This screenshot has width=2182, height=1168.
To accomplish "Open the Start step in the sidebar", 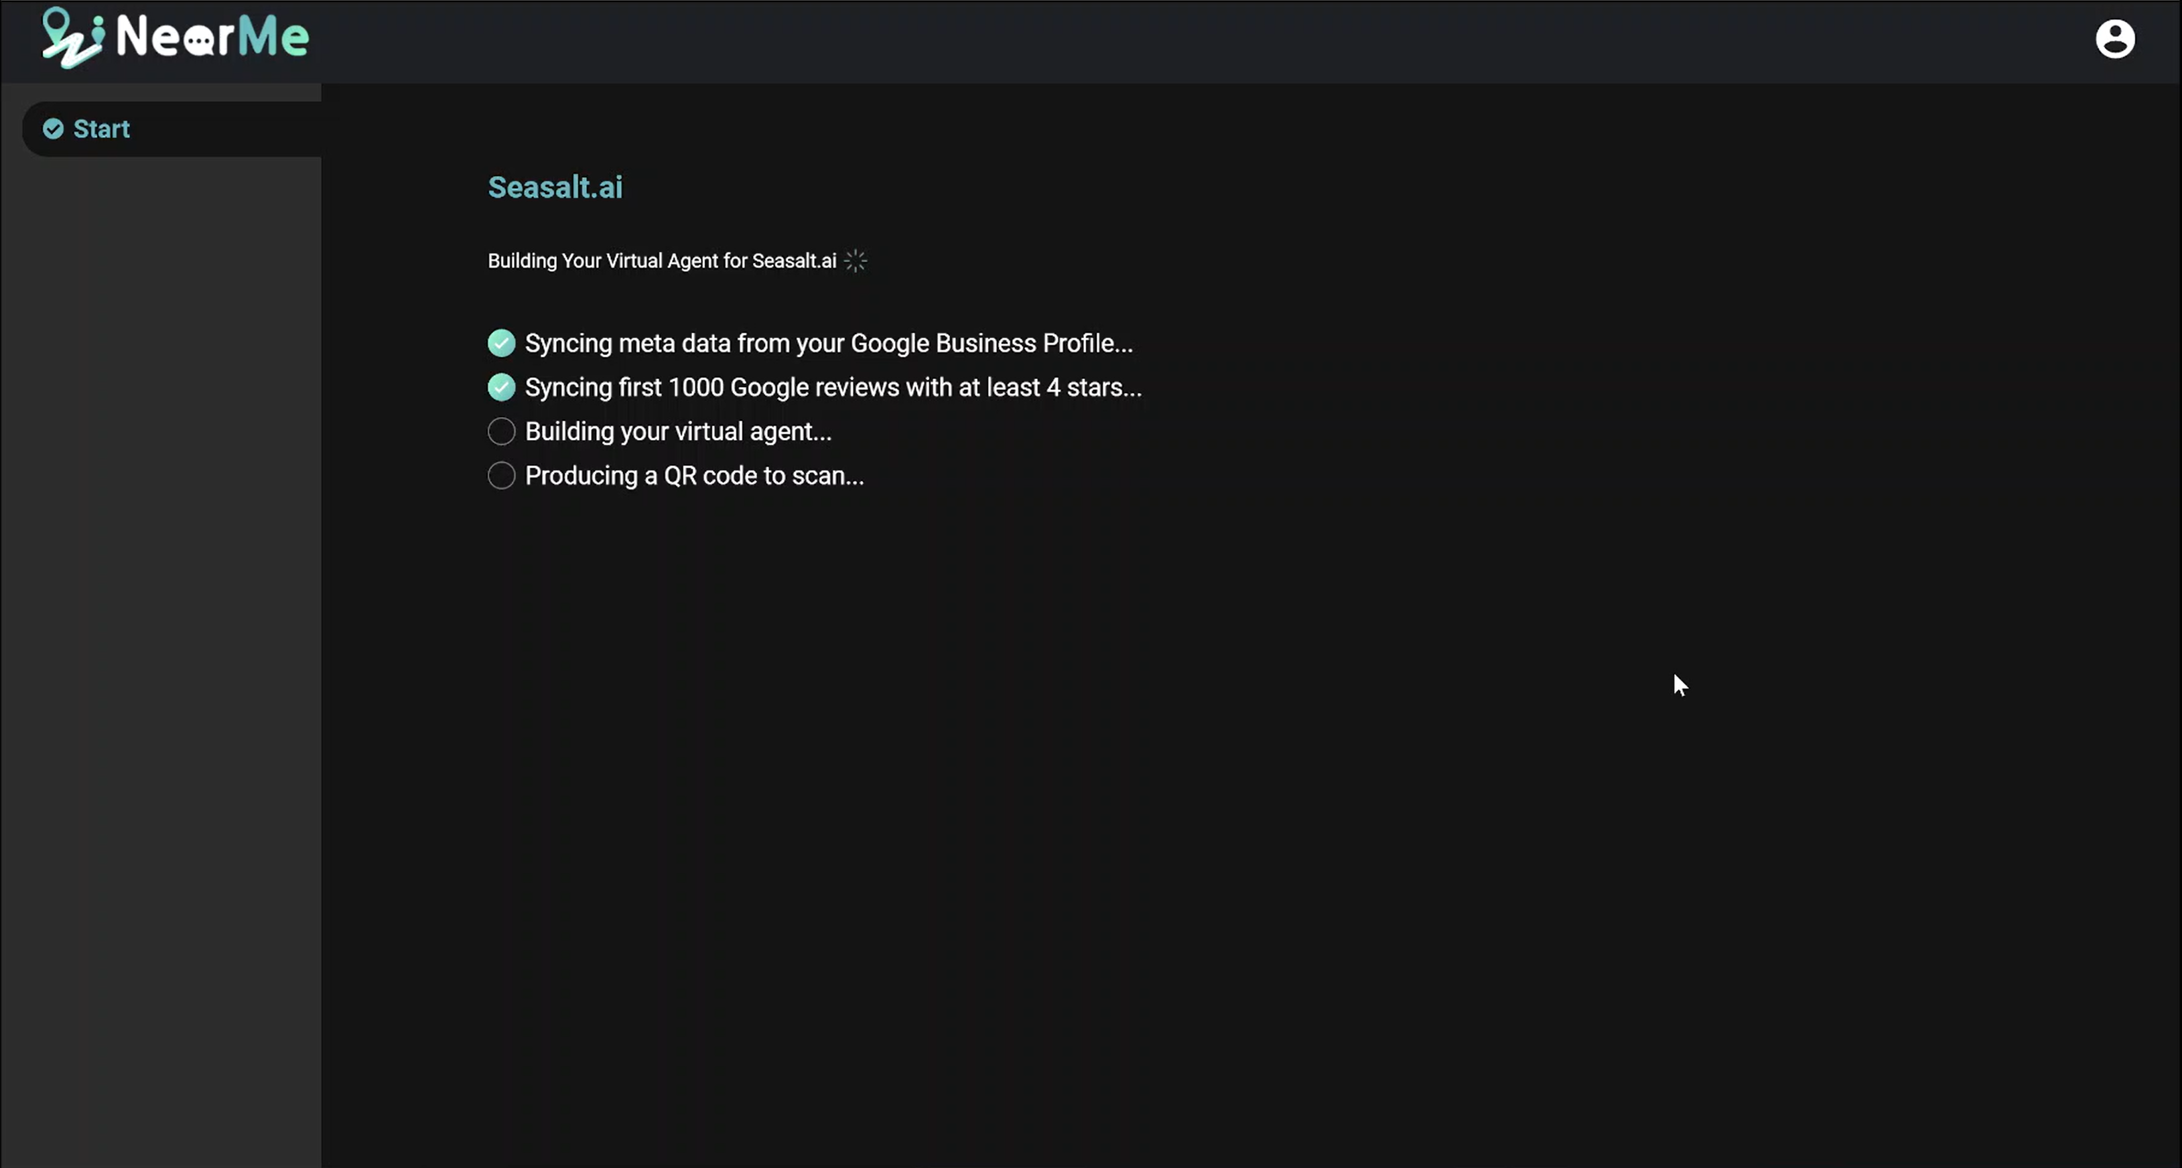I will pyautogui.click(x=102, y=129).
